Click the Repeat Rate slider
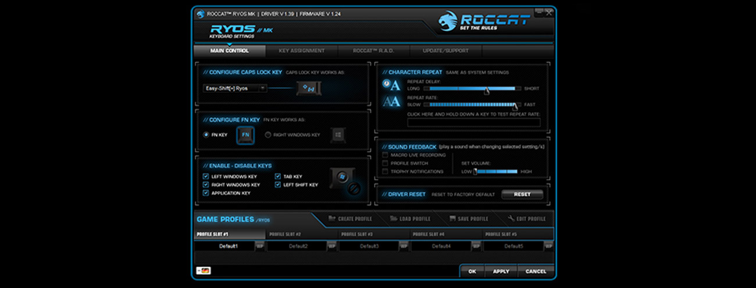Image resolution: width=756 pixels, height=288 pixels. coord(472,105)
